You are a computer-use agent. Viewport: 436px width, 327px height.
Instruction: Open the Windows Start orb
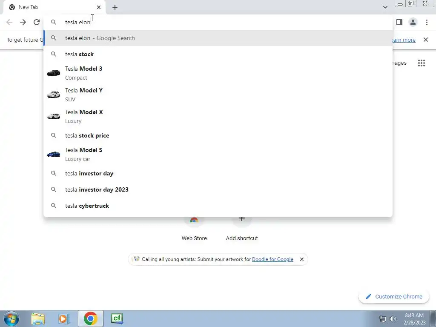coord(11,318)
